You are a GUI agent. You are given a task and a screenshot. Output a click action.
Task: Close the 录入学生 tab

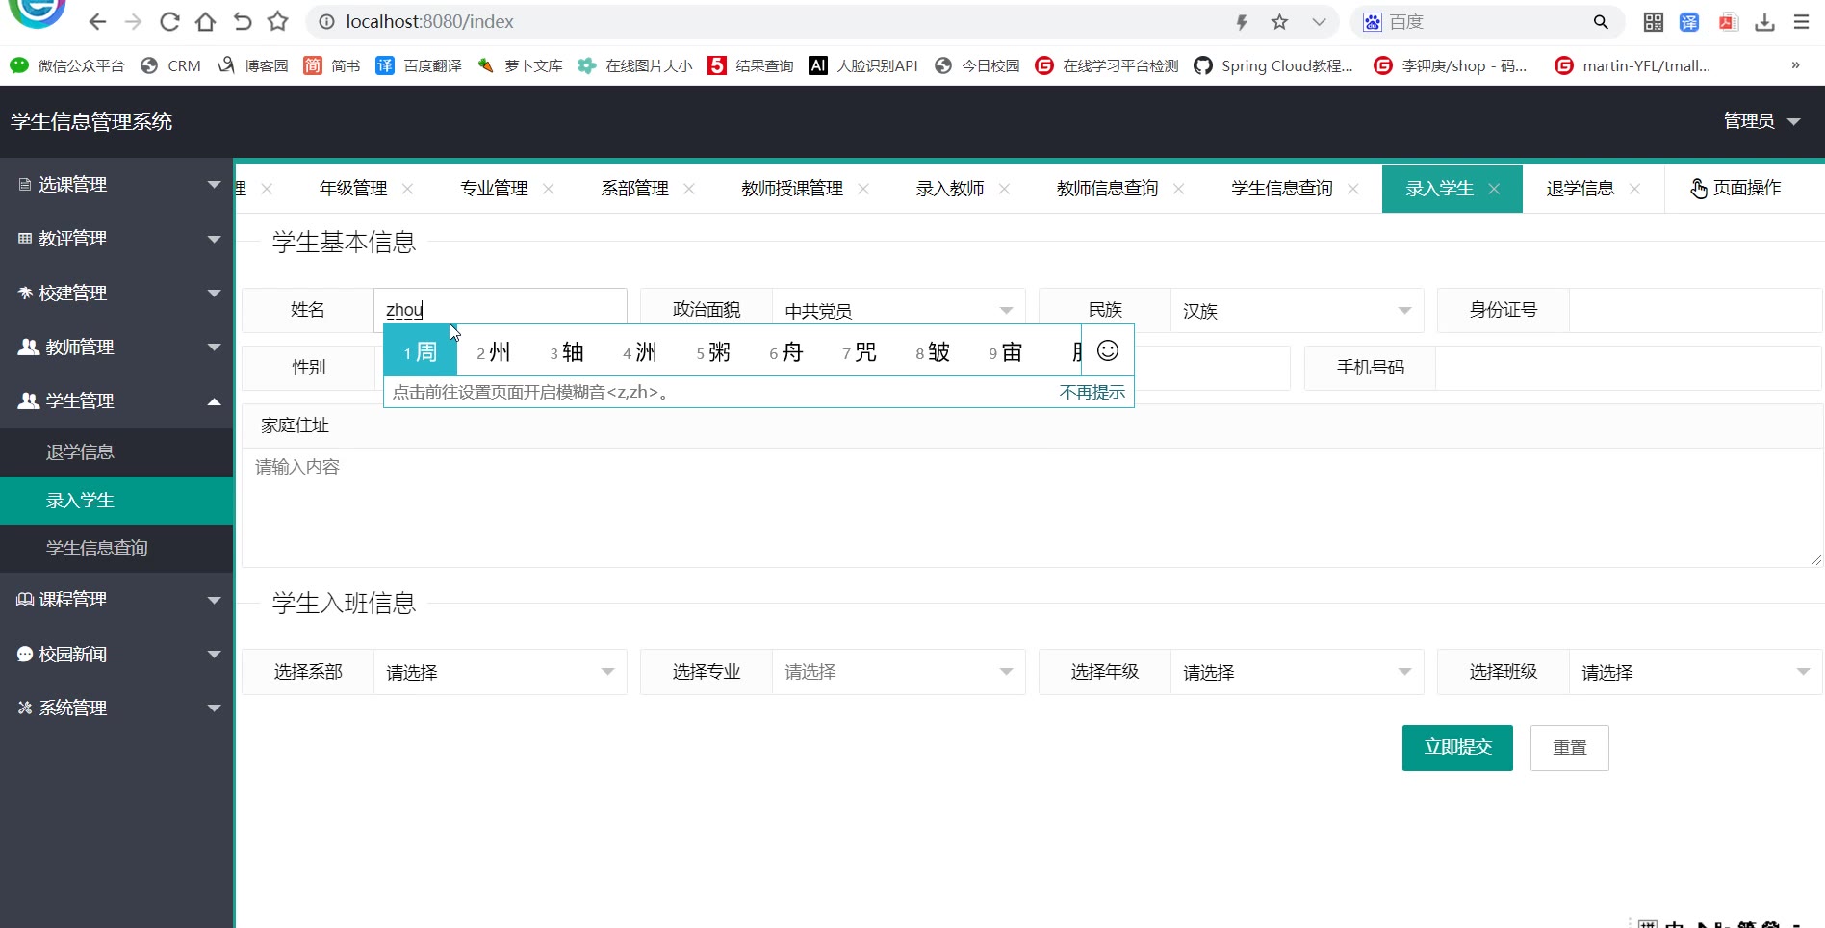tap(1494, 189)
